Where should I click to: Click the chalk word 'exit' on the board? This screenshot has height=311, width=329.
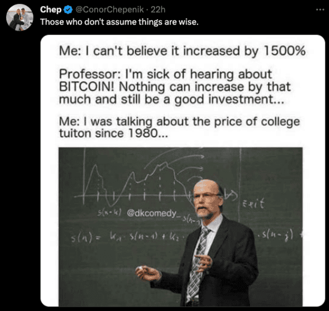pyautogui.click(x=253, y=205)
